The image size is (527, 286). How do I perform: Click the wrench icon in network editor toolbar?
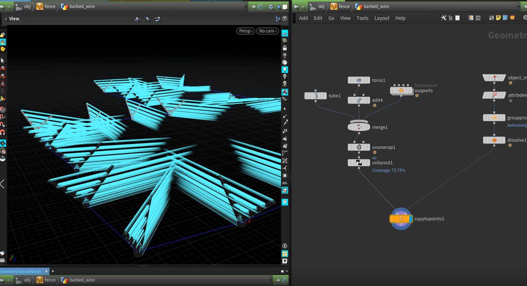(444, 18)
